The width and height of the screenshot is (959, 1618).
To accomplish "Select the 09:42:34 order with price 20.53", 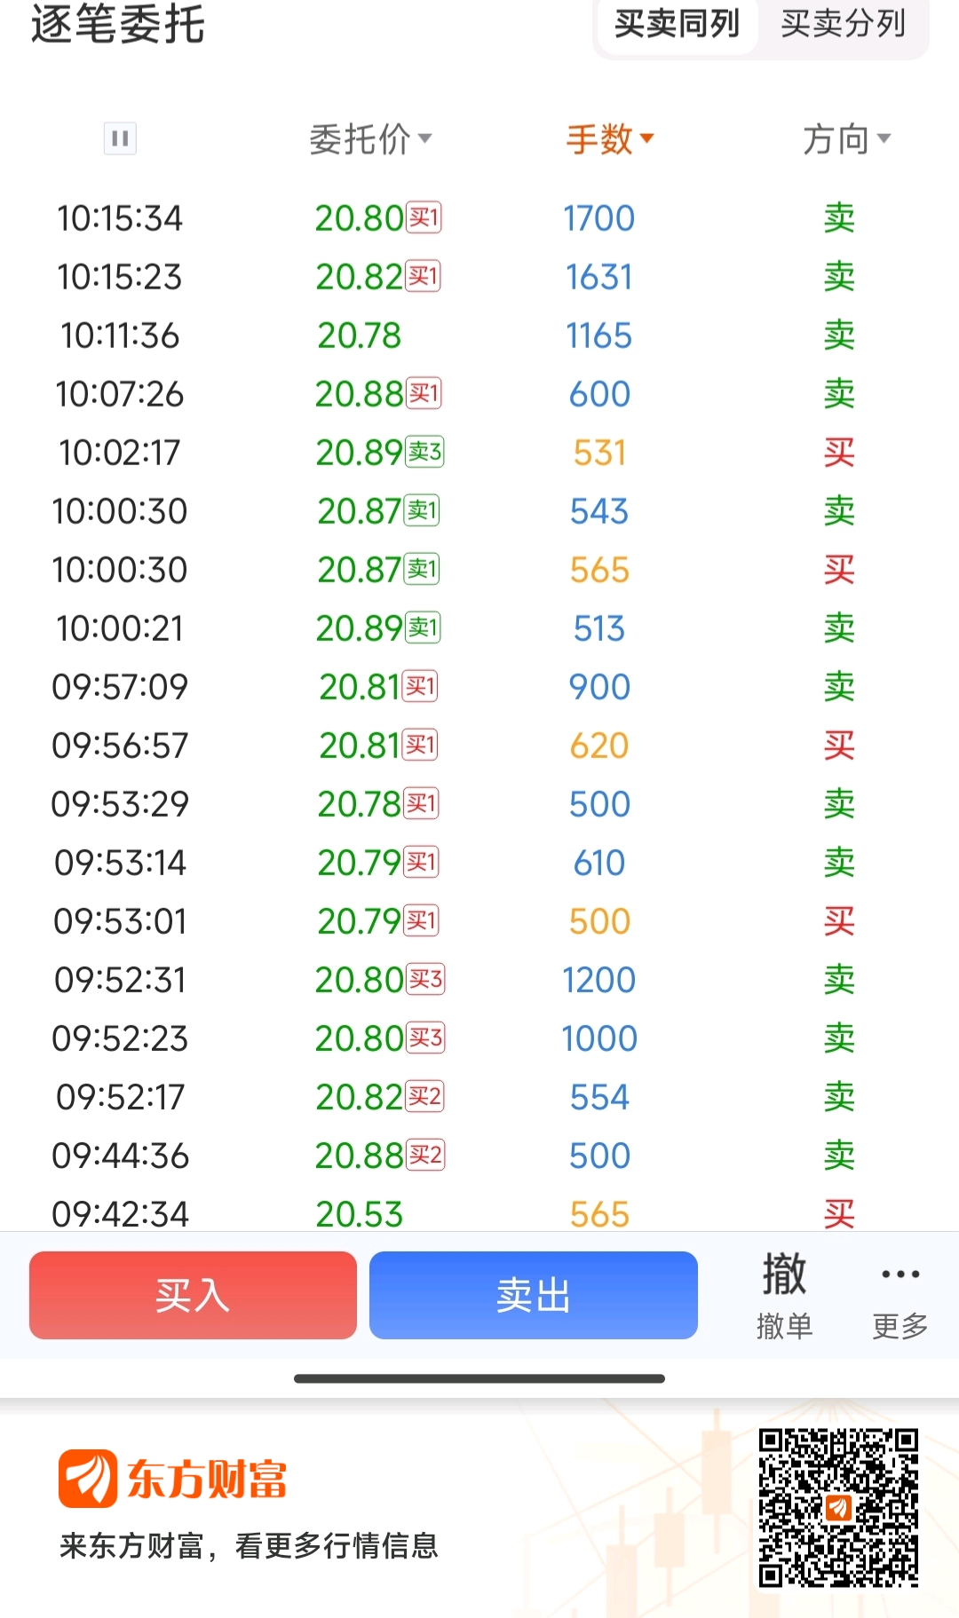I will 479,1212.
